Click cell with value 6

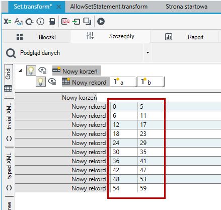point(124,116)
